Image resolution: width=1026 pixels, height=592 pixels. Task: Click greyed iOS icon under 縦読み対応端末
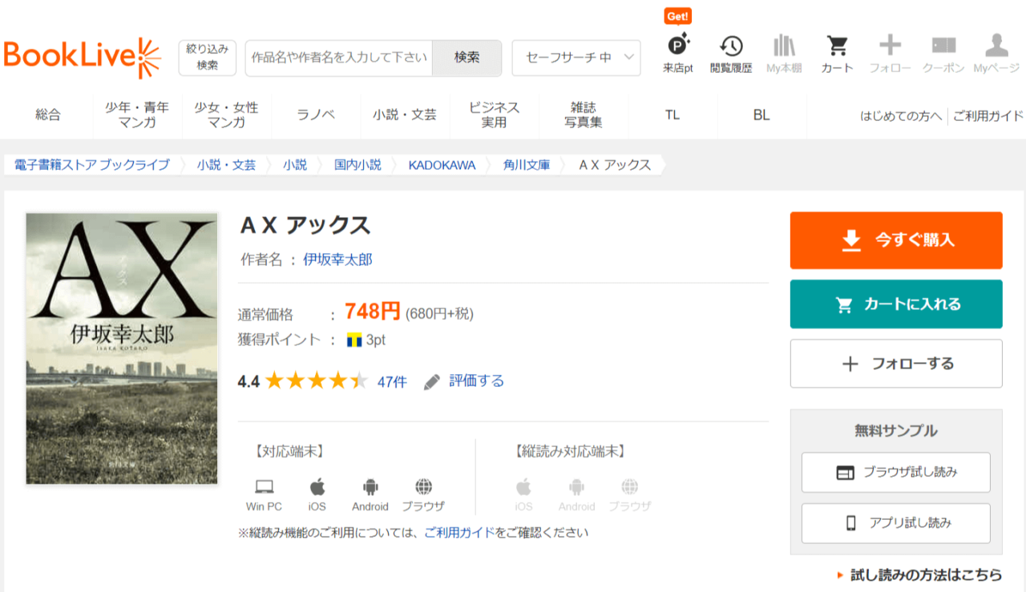pos(523,486)
